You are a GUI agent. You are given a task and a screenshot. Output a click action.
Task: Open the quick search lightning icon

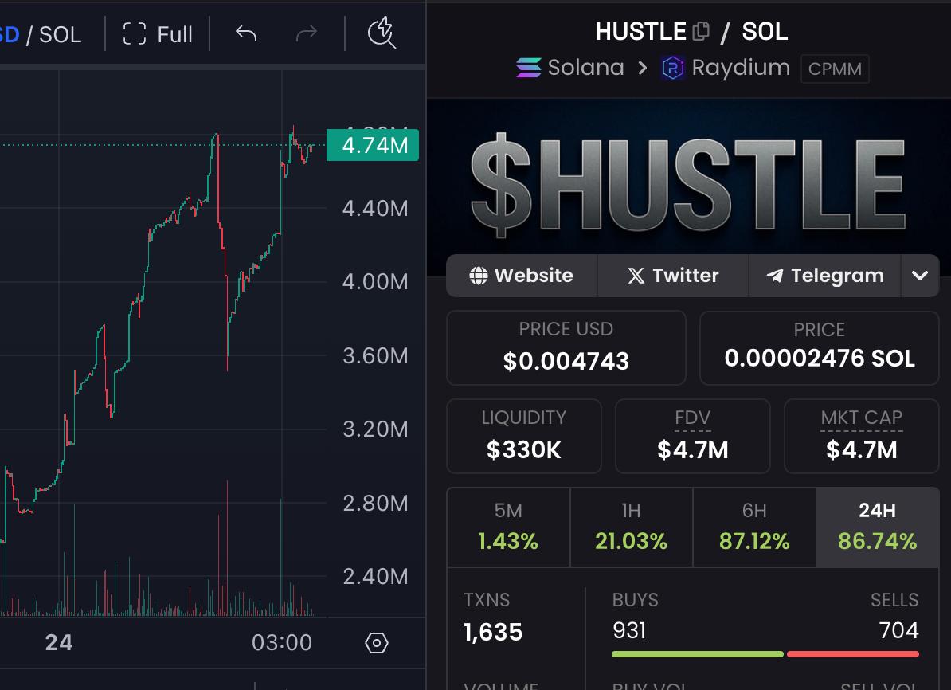[382, 33]
